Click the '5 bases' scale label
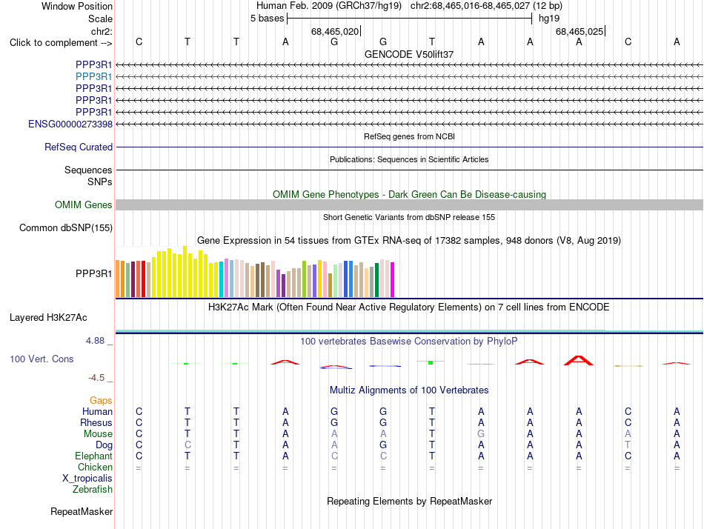The width and height of the screenshot is (704, 529). tap(267, 19)
